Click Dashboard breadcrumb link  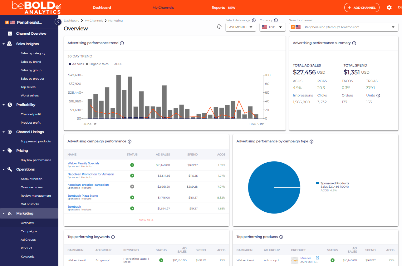71,21
